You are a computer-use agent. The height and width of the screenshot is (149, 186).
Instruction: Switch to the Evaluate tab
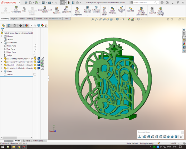(x=39, y=19)
